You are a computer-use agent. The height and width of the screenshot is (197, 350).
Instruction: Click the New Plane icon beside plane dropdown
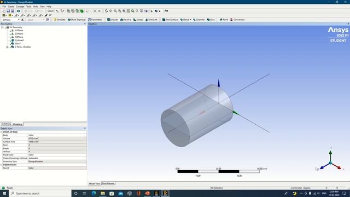coord(23,20)
